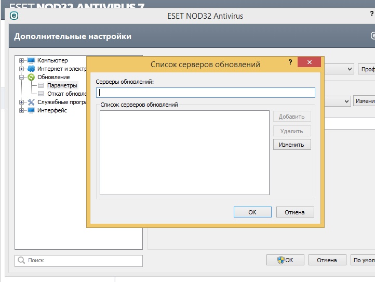The width and height of the screenshot is (375, 282).
Task: Click the Изменить button in dialog
Action: [292, 145]
